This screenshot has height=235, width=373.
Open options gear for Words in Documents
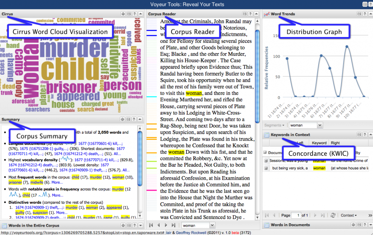(353, 225)
